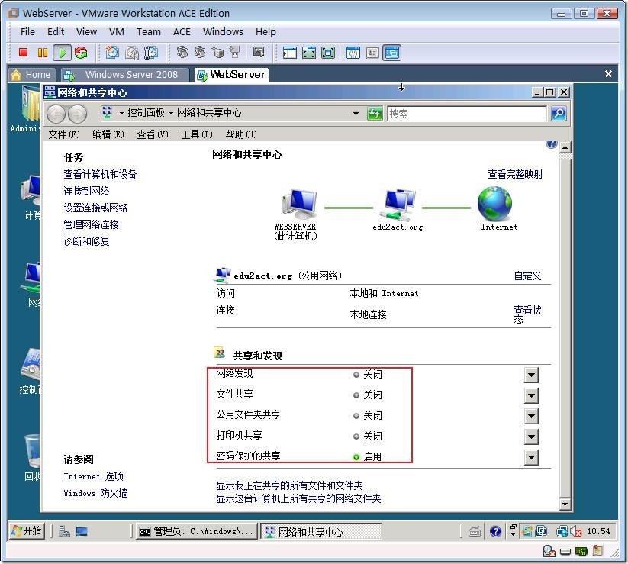Screen dimensions: 628x564
Task: Expand the 公用文件夹共享 settings arrow
Action: [x=531, y=416]
